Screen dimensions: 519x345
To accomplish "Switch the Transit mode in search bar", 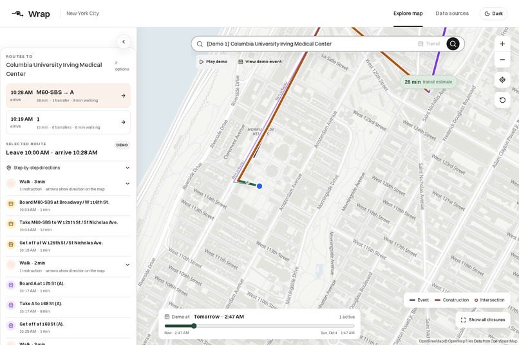I will pyautogui.click(x=429, y=44).
